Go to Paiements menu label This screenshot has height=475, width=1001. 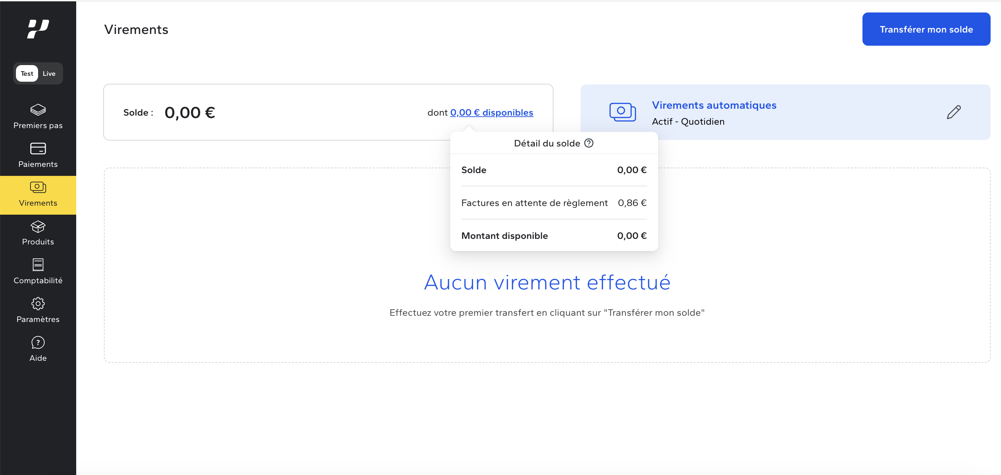[38, 164]
